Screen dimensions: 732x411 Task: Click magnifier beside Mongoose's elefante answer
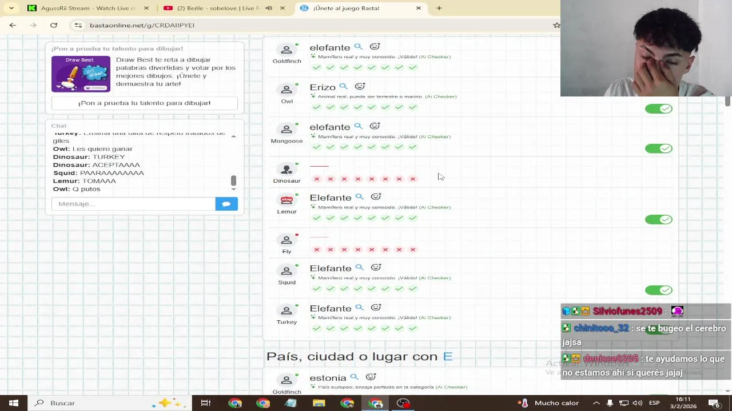point(358,126)
